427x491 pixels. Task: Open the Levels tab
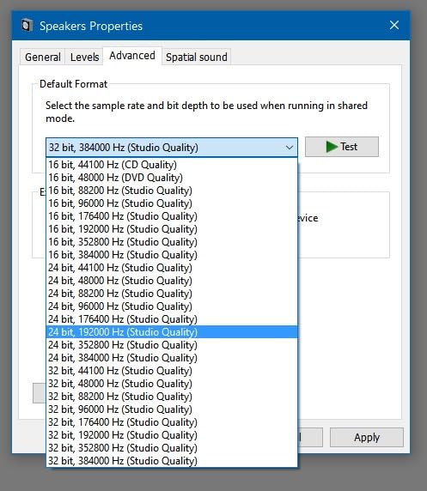[84, 57]
